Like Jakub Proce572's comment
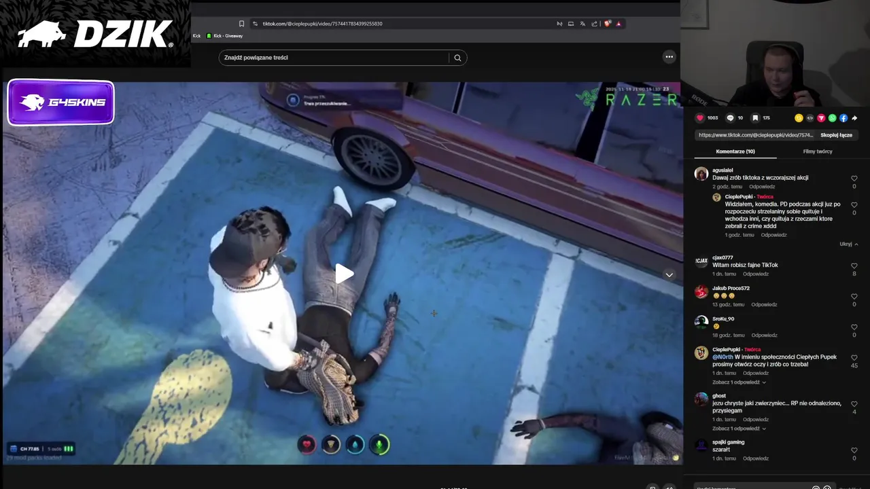The image size is (870, 489). (854, 297)
